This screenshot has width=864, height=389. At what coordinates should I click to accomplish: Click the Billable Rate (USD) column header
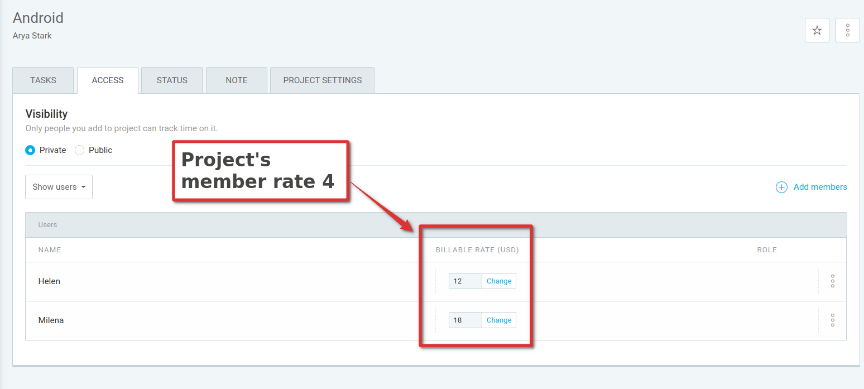pyautogui.click(x=477, y=250)
